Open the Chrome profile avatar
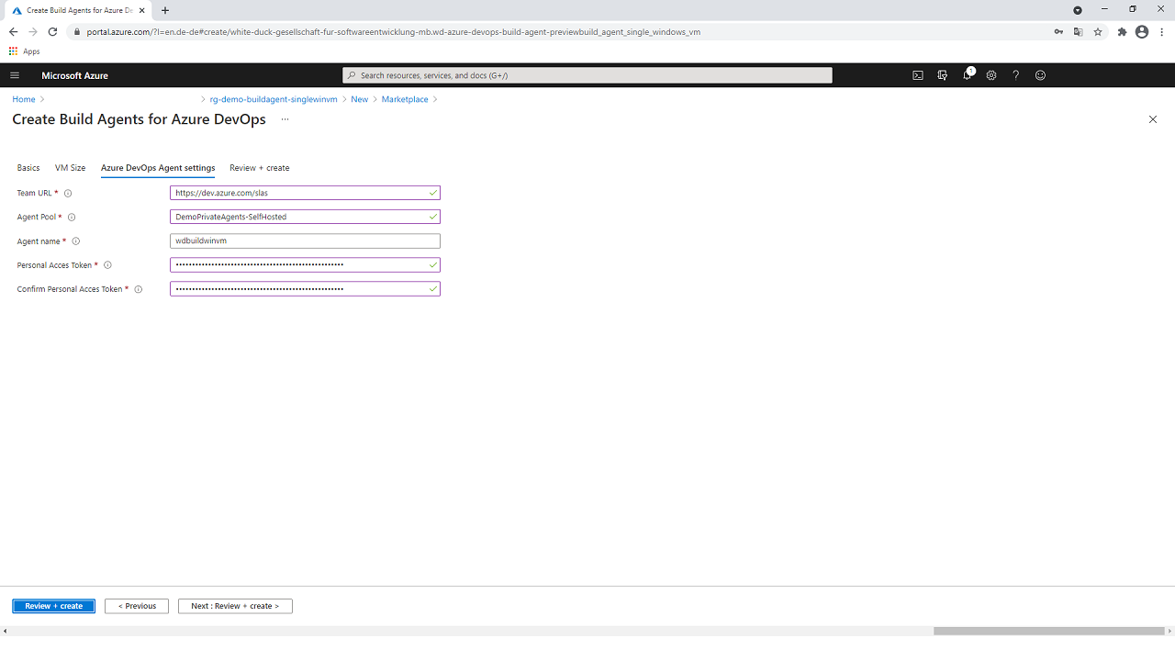The height and width of the screenshot is (661, 1175). pyautogui.click(x=1142, y=31)
